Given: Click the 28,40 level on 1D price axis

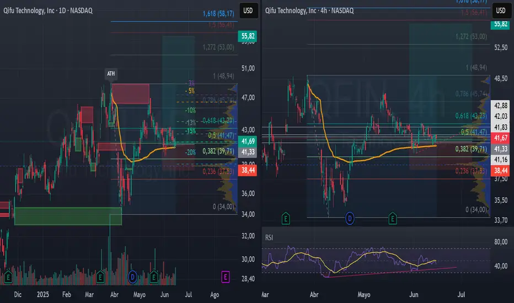Looking at the screenshot, I should [248, 279].
